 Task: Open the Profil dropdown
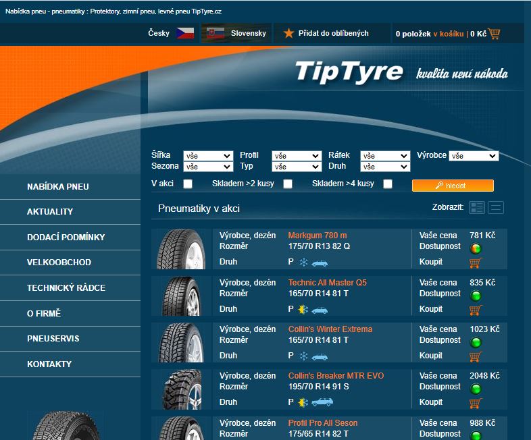(297, 156)
